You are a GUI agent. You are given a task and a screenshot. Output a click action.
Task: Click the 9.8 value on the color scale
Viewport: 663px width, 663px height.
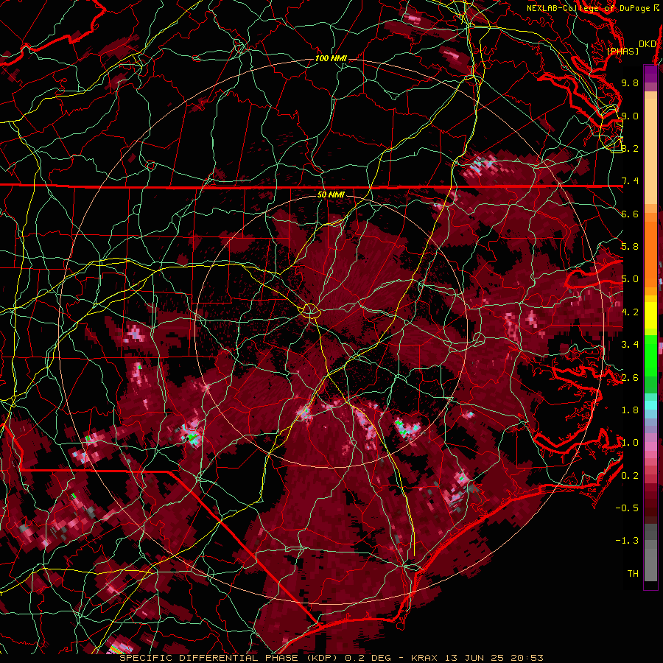(630, 83)
